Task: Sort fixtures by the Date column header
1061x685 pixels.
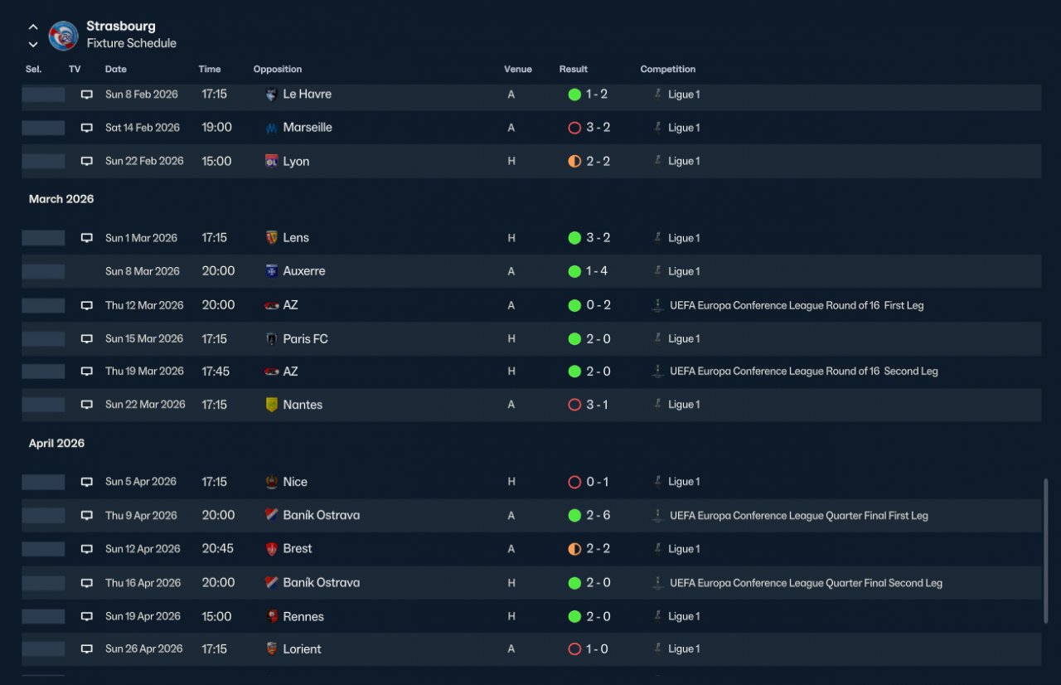Action: click(116, 70)
